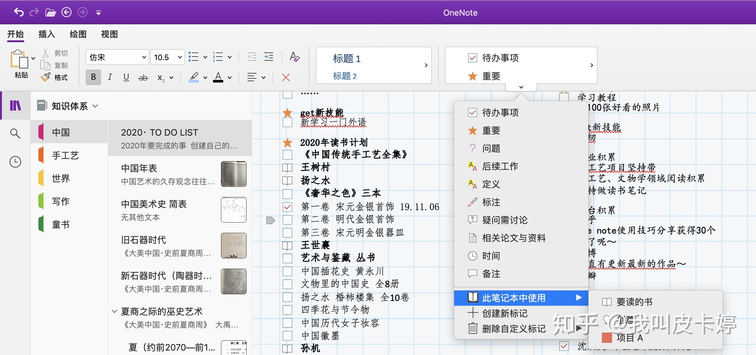
Task: Expand bulleted list style arrow
Action: coord(205,58)
